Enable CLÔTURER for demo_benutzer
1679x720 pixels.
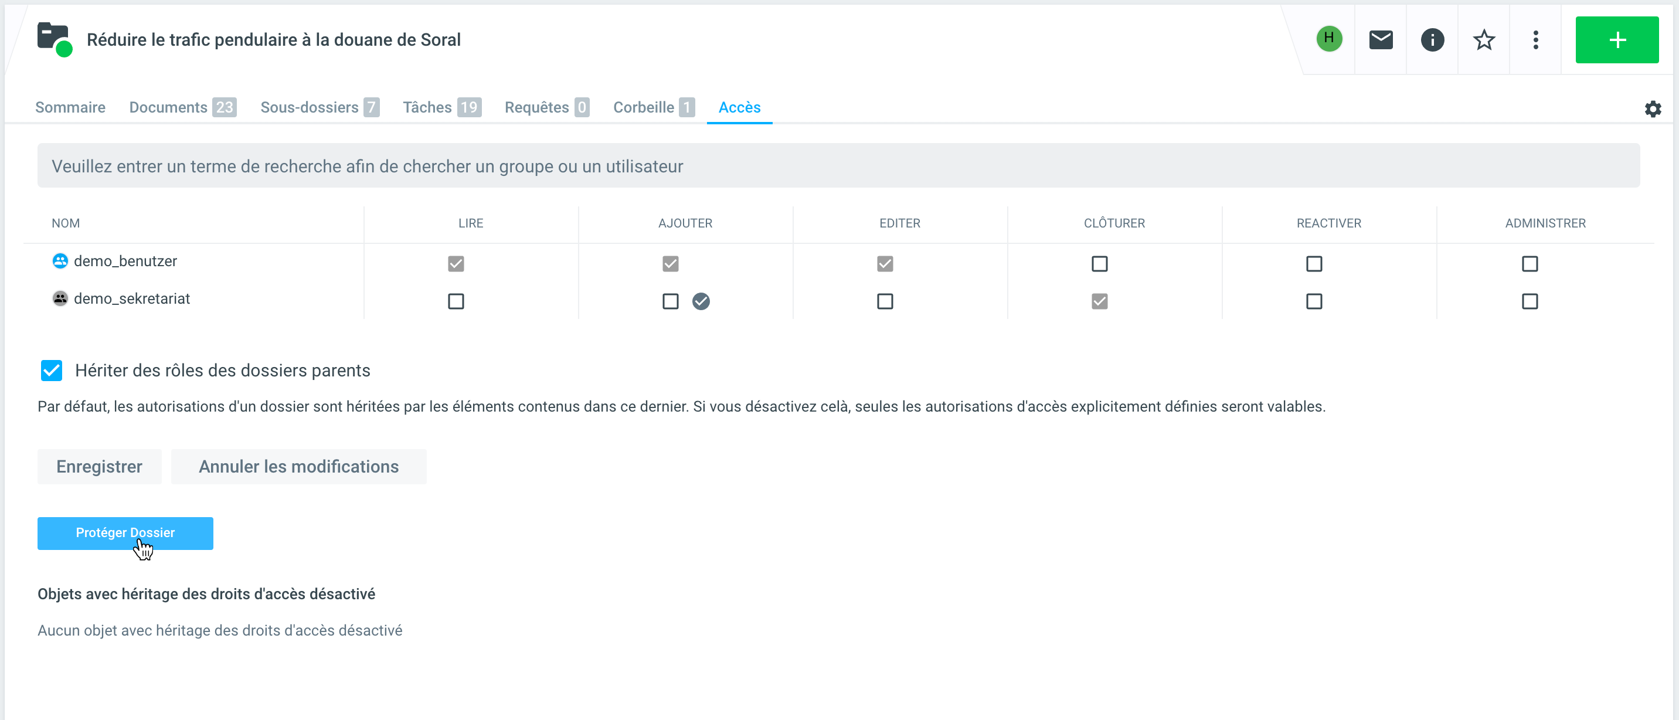[x=1099, y=264]
